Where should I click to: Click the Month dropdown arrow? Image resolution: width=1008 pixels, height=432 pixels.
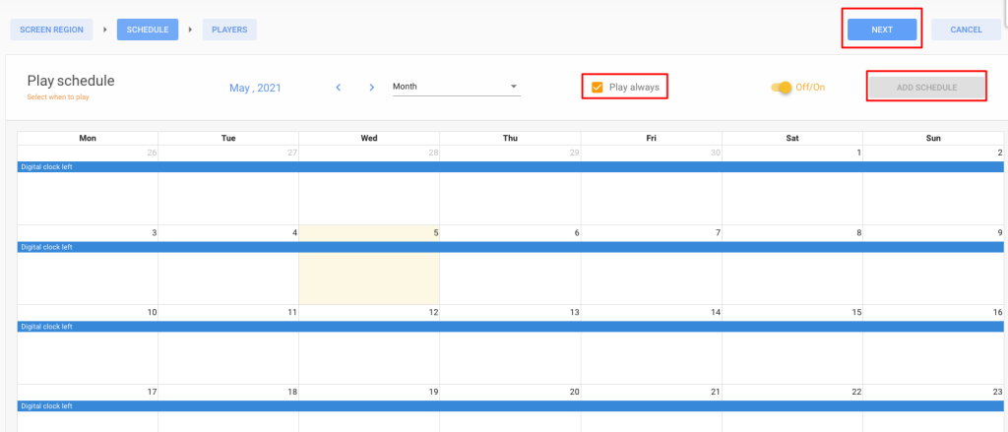[514, 87]
